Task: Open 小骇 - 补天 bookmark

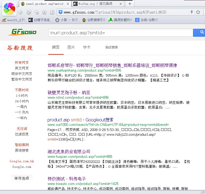Action: (x=67, y=20)
